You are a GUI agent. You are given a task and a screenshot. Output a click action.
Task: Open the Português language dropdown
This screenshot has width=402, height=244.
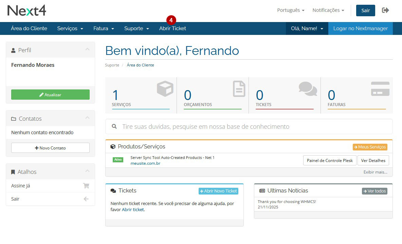pos(291,10)
